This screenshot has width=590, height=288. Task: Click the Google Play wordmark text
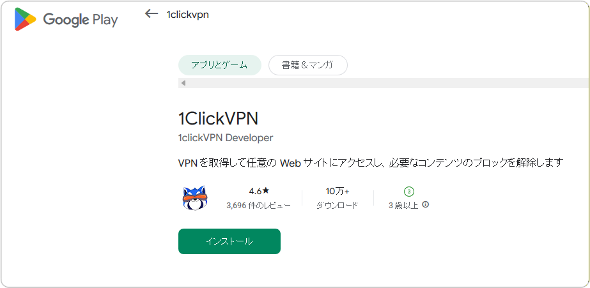pyautogui.click(x=81, y=20)
